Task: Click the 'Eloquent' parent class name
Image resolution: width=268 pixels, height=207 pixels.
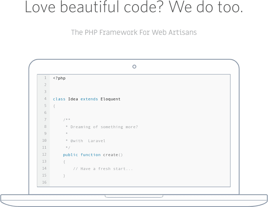Action: pos(110,99)
